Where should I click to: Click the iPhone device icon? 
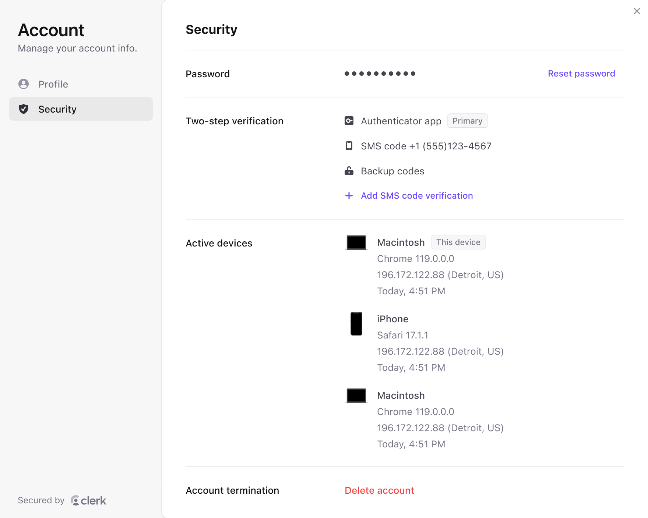(356, 324)
